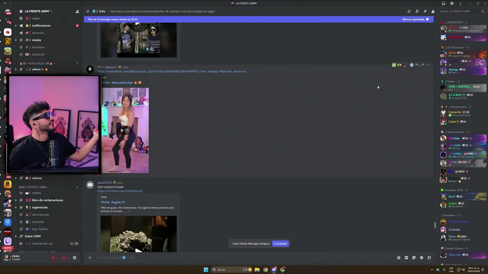Open the blue grid server icon in sidebar
Screen dimensions: 488x274
(x=8, y=222)
